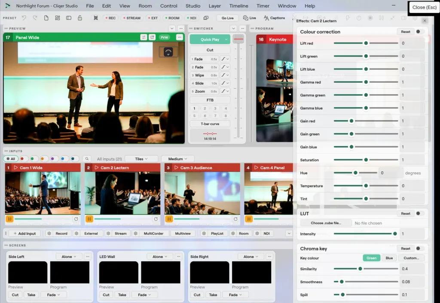Expand the outputs bar chevron after NDI
The image size is (440, 303).
pos(289,233)
